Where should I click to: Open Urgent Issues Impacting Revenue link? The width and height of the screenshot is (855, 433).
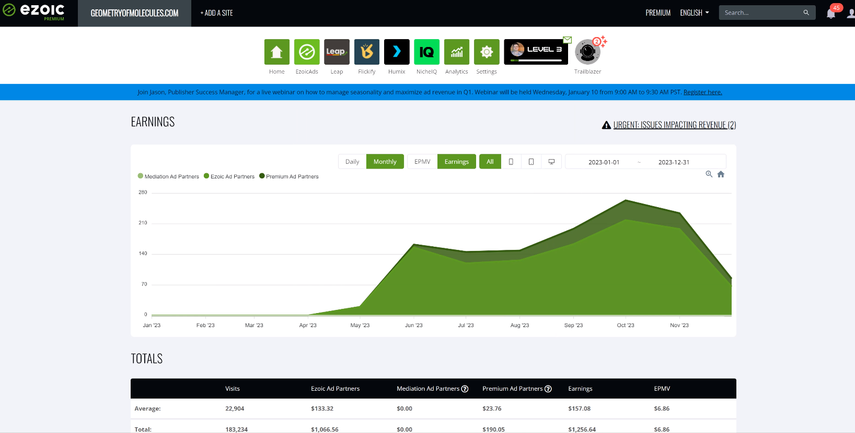pos(674,125)
